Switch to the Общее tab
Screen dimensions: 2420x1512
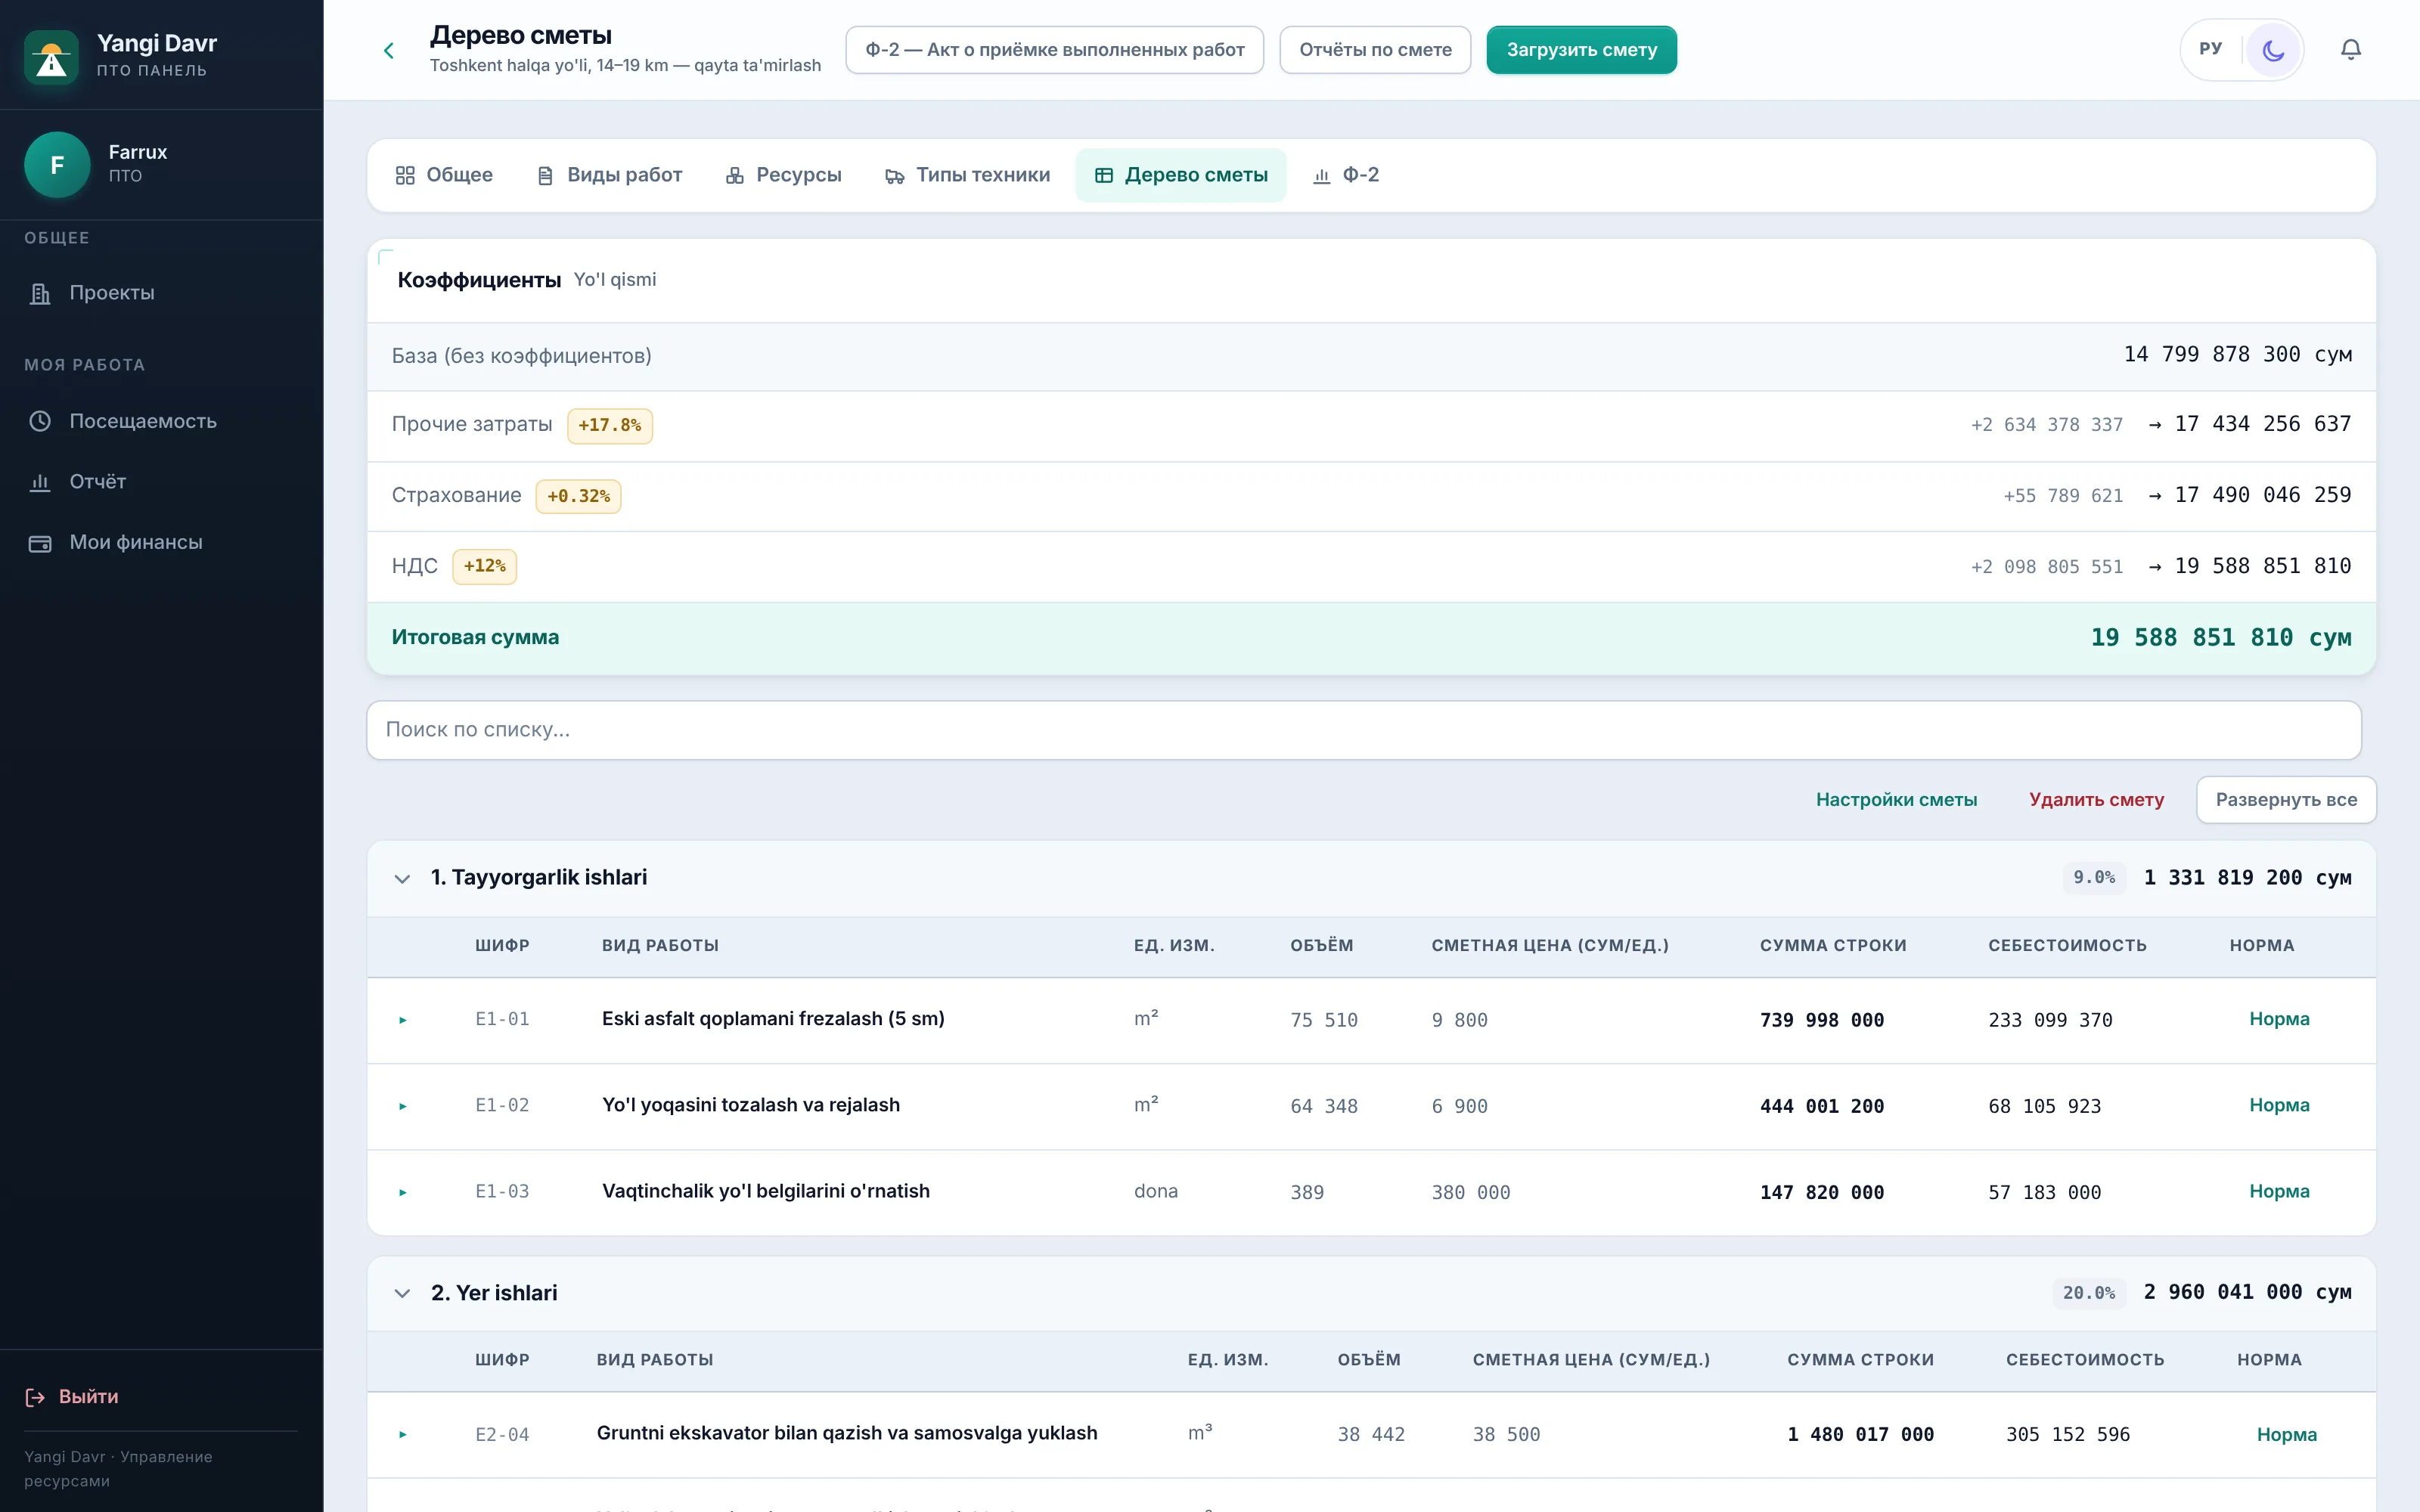444,175
